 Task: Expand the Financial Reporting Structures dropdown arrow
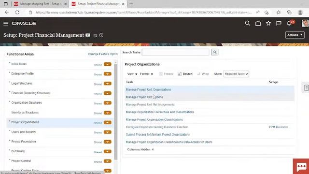[108, 93]
